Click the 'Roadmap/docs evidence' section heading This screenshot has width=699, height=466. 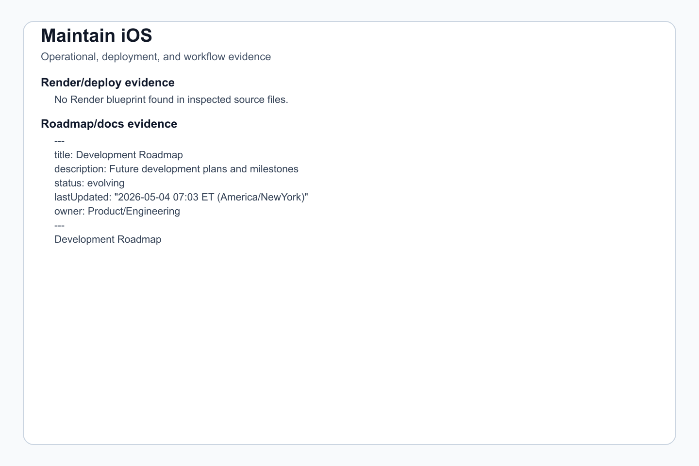pos(109,124)
